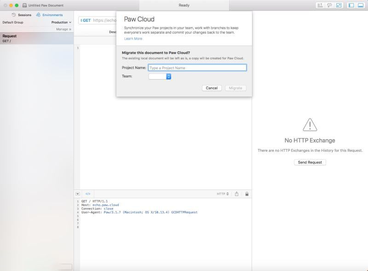Click the sort/export list toolbar icon
Image resolution: width=368 pixels, height=271 pixels.
pos(320,5)
